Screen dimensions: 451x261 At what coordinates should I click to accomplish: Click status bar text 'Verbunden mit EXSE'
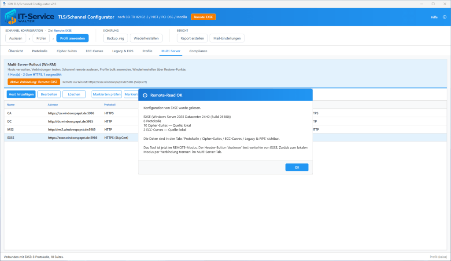pyautogui.click(x=33, y=257)
